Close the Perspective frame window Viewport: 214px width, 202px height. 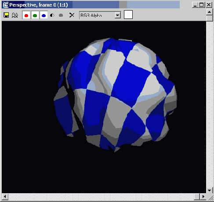(x=209, y=5)
